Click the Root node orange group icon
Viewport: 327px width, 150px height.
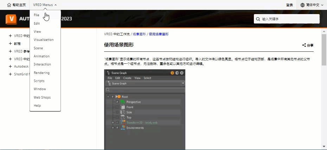118,96
